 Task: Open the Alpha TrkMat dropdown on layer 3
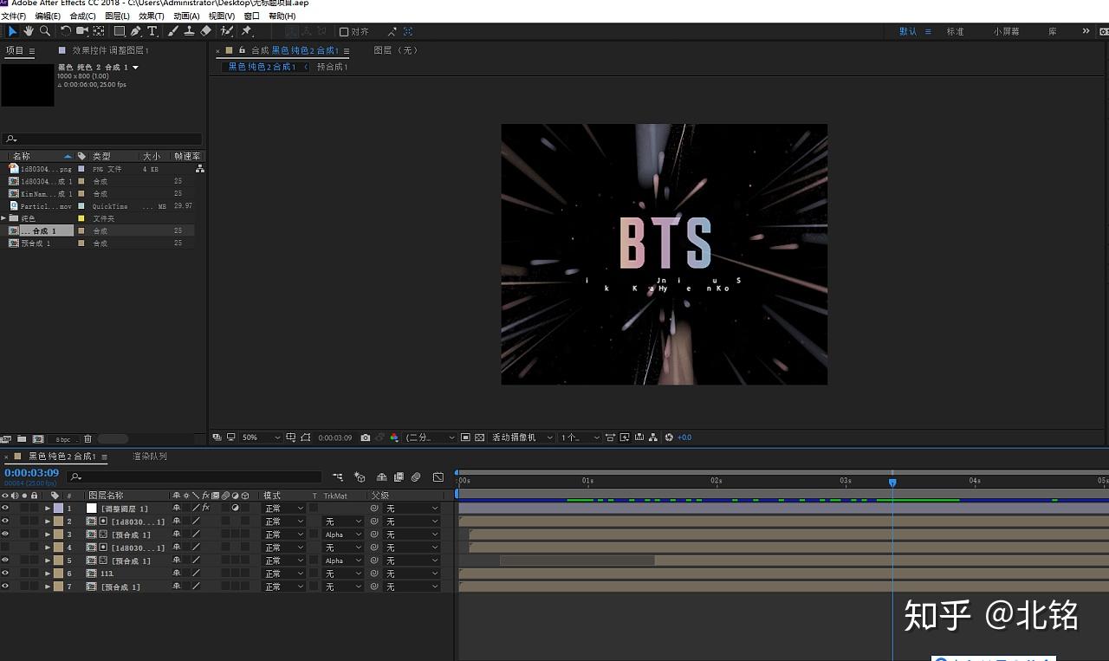(343, 535)
